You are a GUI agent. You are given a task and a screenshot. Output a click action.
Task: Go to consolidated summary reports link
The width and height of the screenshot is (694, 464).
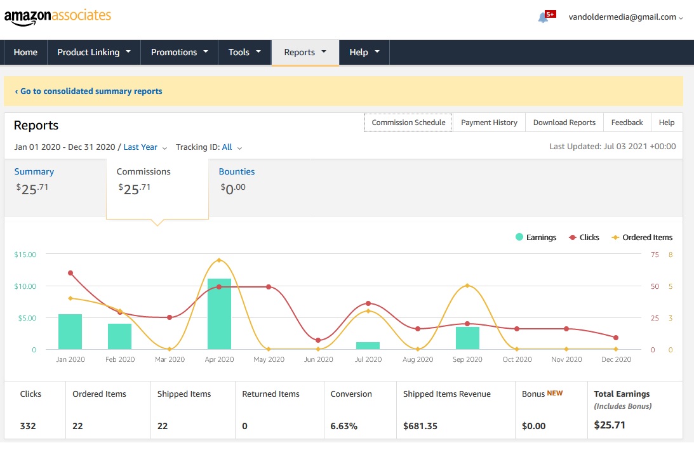pyautogui.click(x=88, y=91)
